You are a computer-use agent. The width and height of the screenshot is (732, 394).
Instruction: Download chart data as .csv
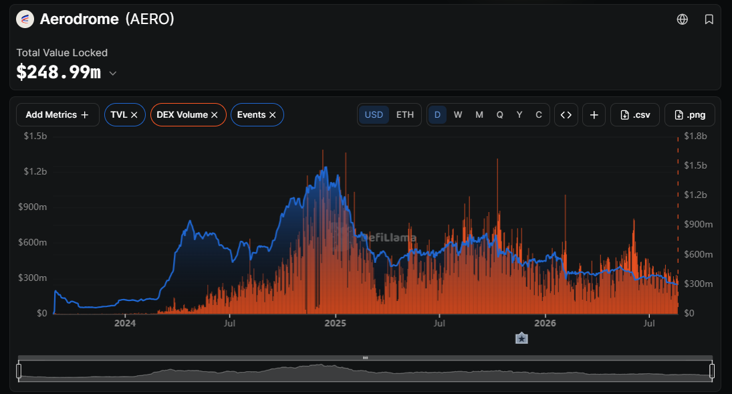[x=635, y=114]
